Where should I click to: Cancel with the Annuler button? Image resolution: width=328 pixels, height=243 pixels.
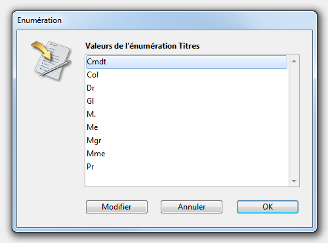[192, 207]
